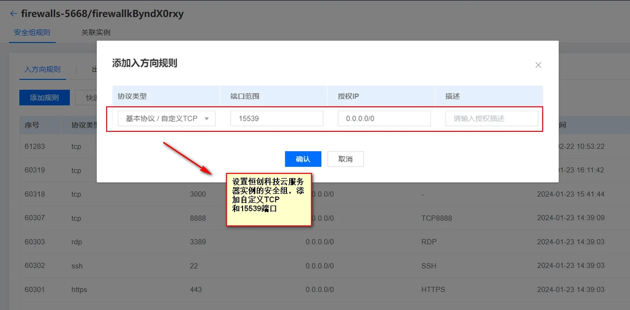Close the add inbound rule dialog
Viewport: 630px width, 310px height.
[539, 65]
